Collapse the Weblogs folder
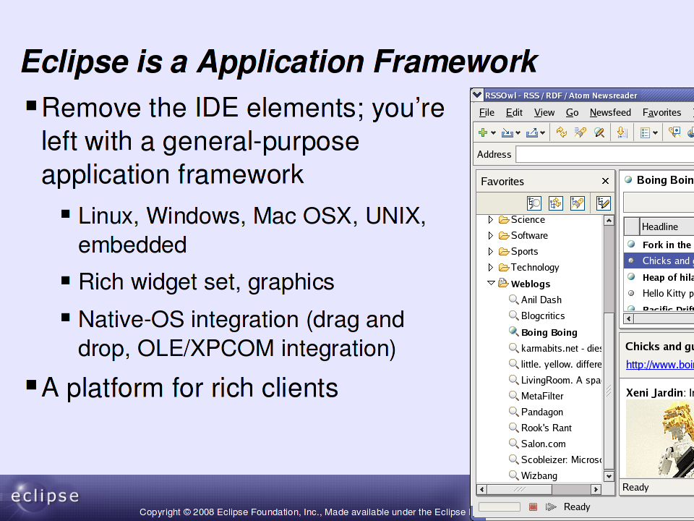The width and height of the screenshot is (694, 521). tap(491, 283)
